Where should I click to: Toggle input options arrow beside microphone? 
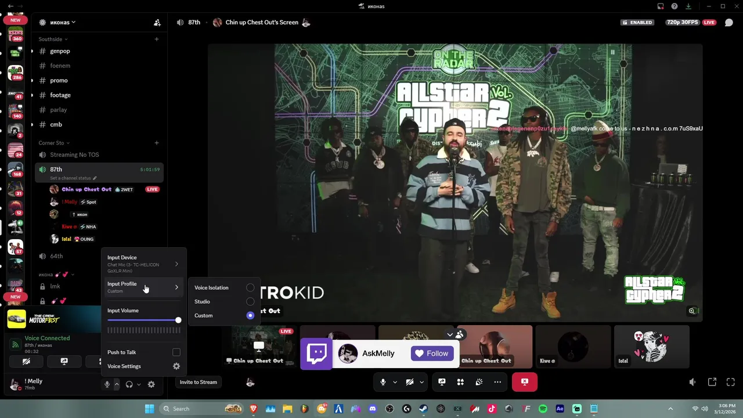(117, 384)
